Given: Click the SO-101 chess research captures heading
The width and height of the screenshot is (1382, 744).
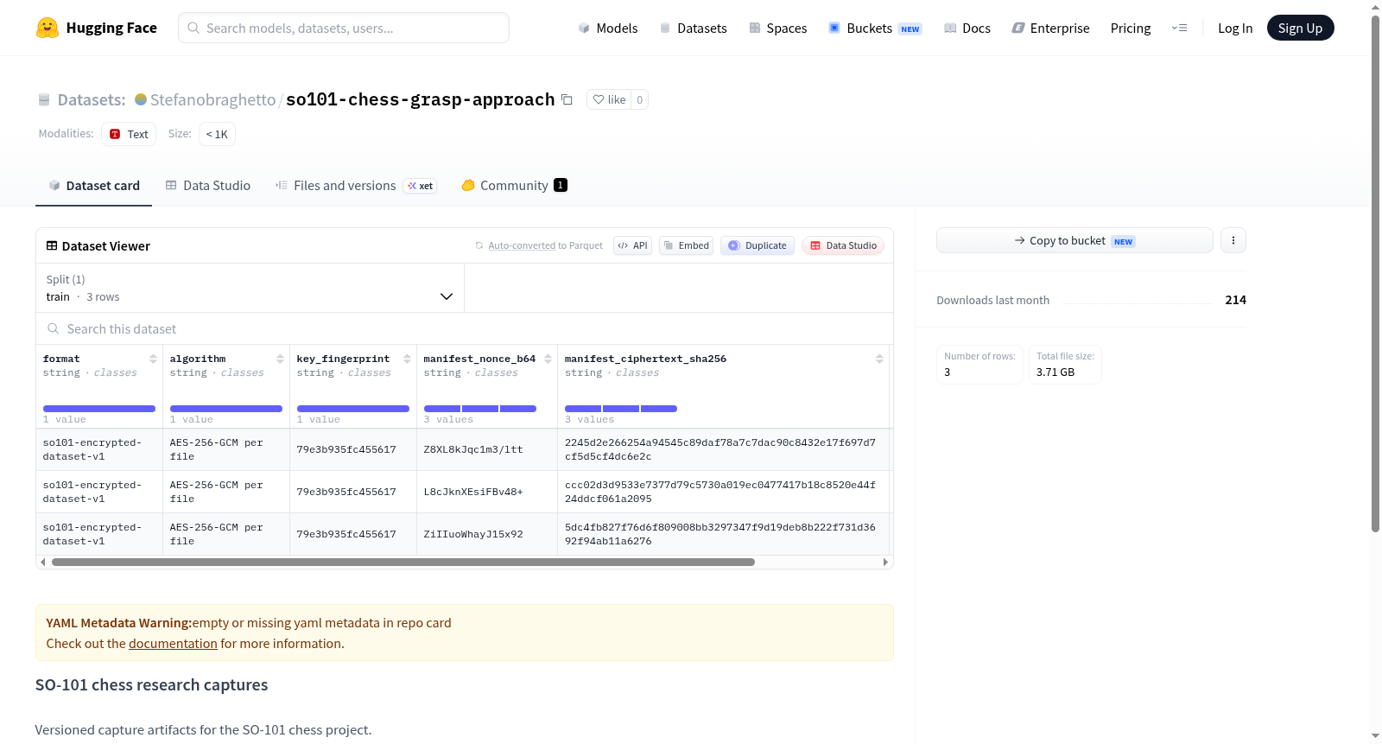Looking at the screenshot, I should (x=151, y=685).
